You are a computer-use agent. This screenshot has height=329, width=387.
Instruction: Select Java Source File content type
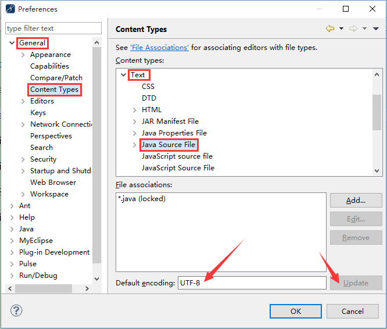[169, 145]
